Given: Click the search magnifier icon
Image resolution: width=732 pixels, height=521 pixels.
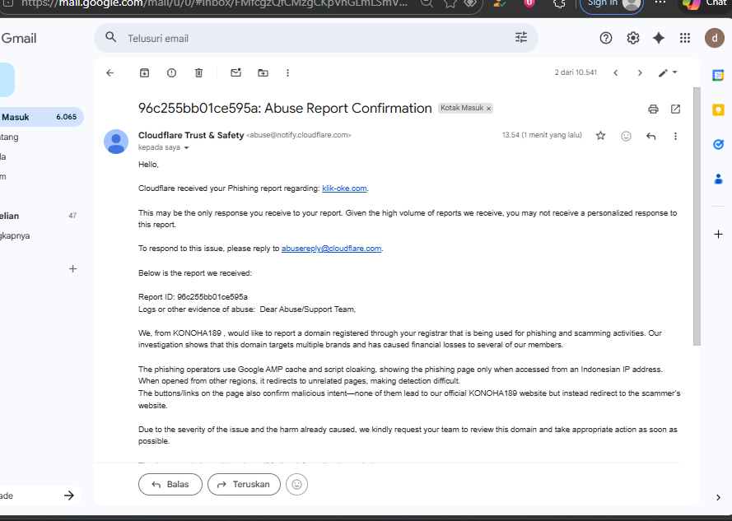Looking at the screenshot, I should tap(110, 37).
